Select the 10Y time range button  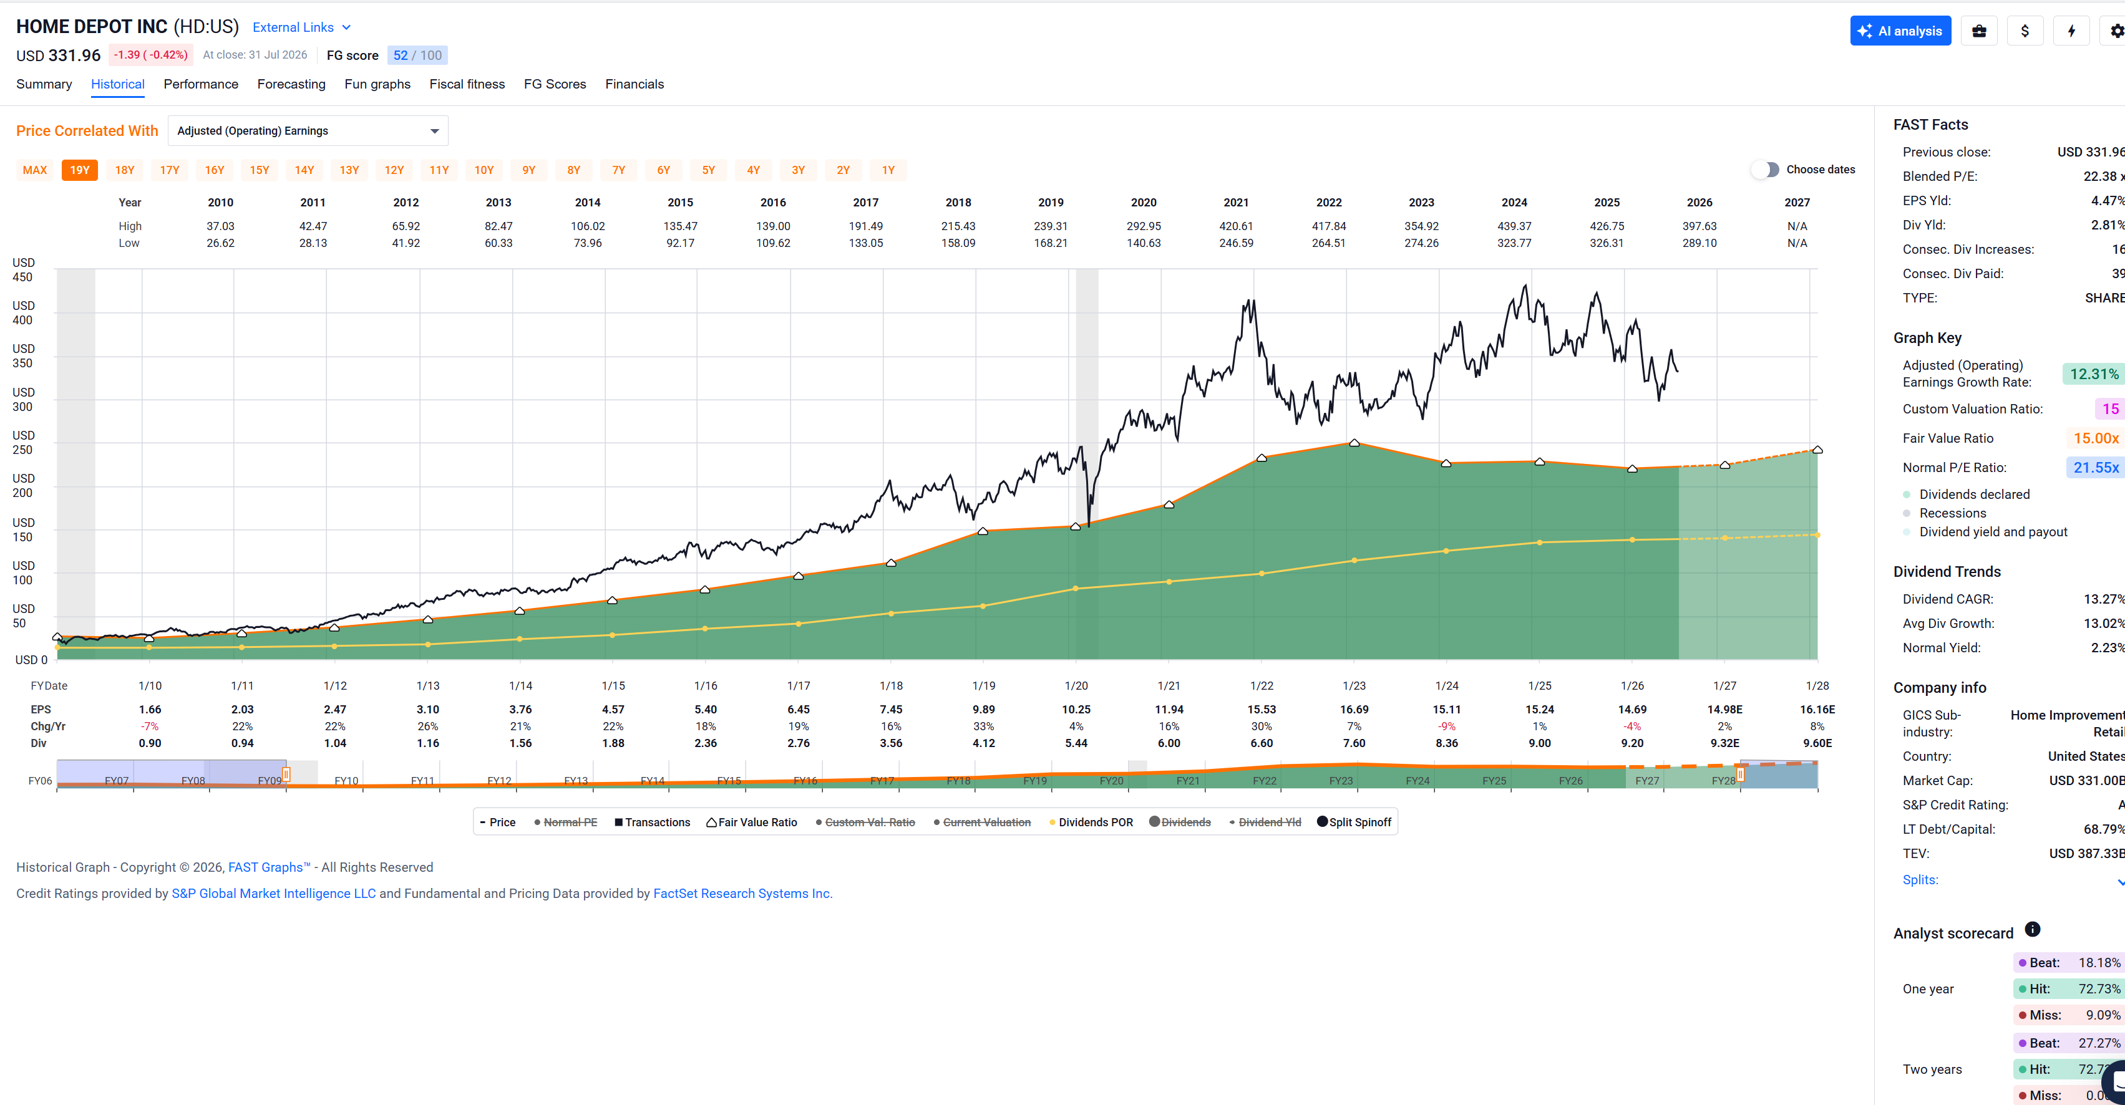pyautogui.click(x=484, y=170)
